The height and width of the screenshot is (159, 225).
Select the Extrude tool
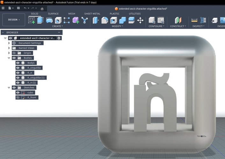click(40, 20)
